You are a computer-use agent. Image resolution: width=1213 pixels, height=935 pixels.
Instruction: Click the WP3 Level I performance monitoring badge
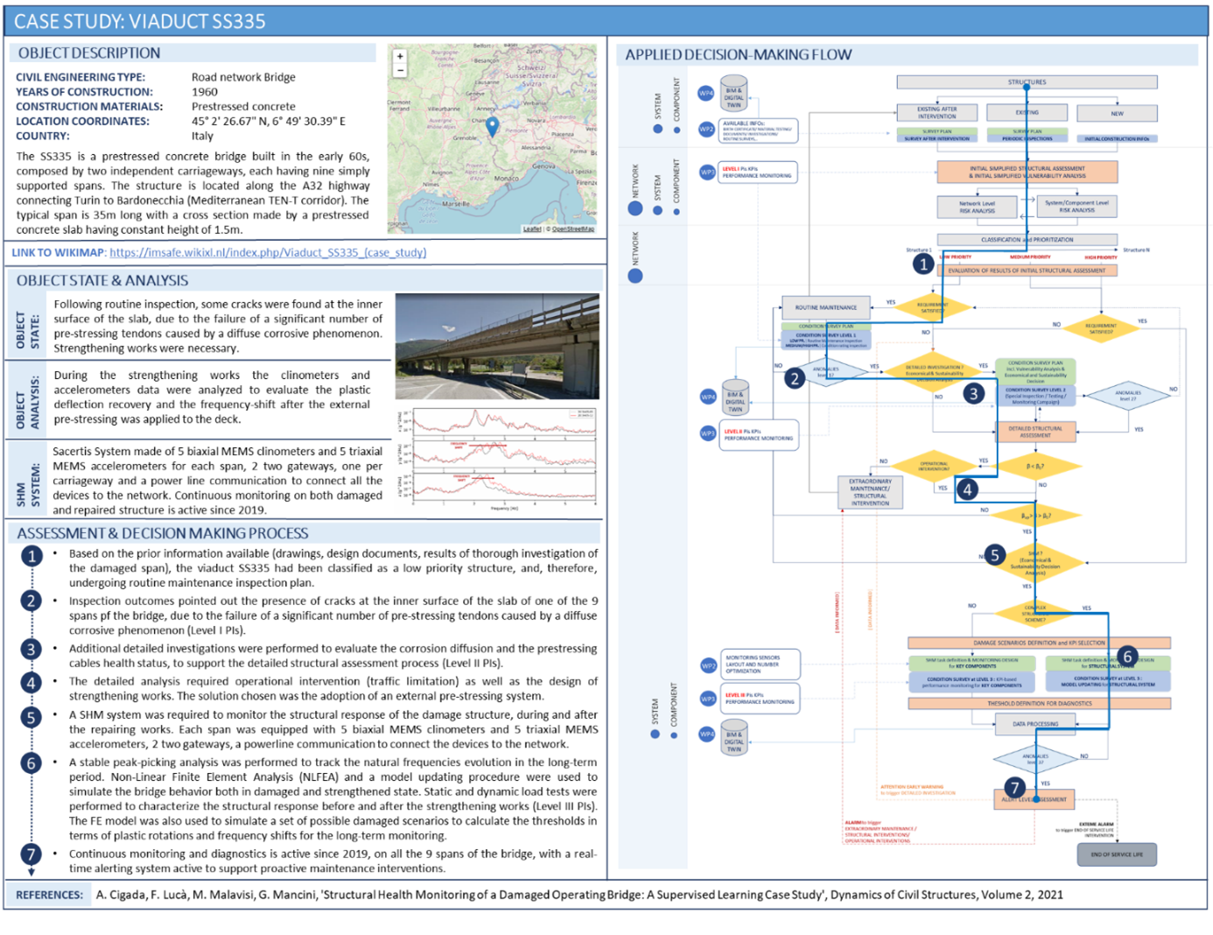757,172
